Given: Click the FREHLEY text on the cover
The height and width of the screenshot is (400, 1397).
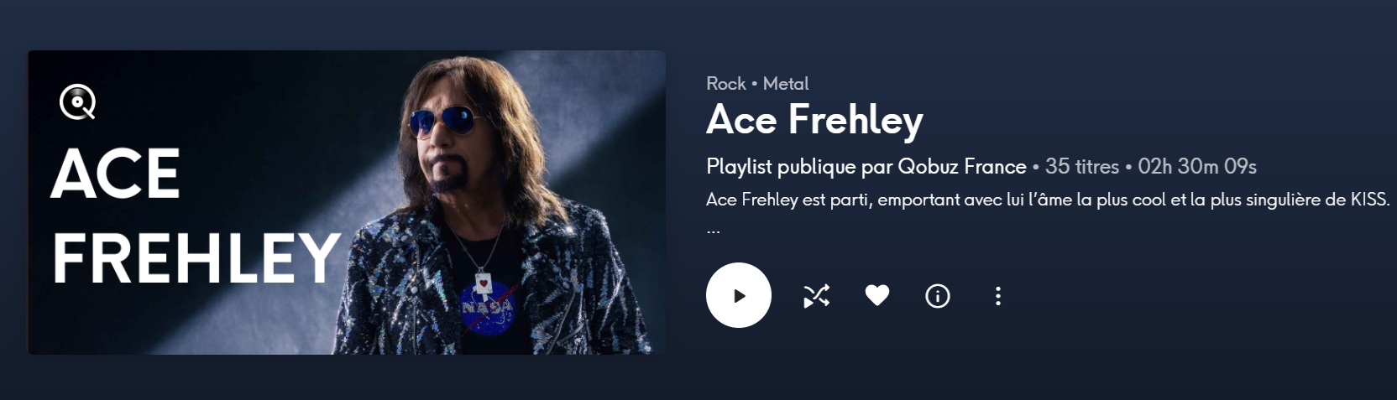Looking at the screenshot, I should point(196,258).
